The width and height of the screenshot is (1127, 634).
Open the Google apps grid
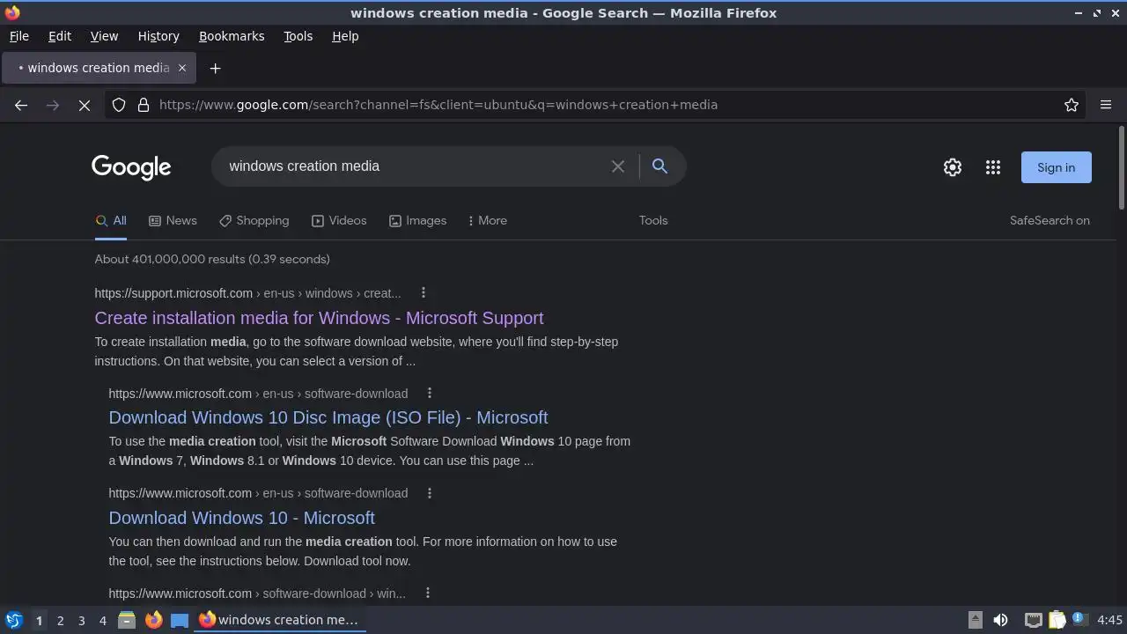click(x=993, y=167)
